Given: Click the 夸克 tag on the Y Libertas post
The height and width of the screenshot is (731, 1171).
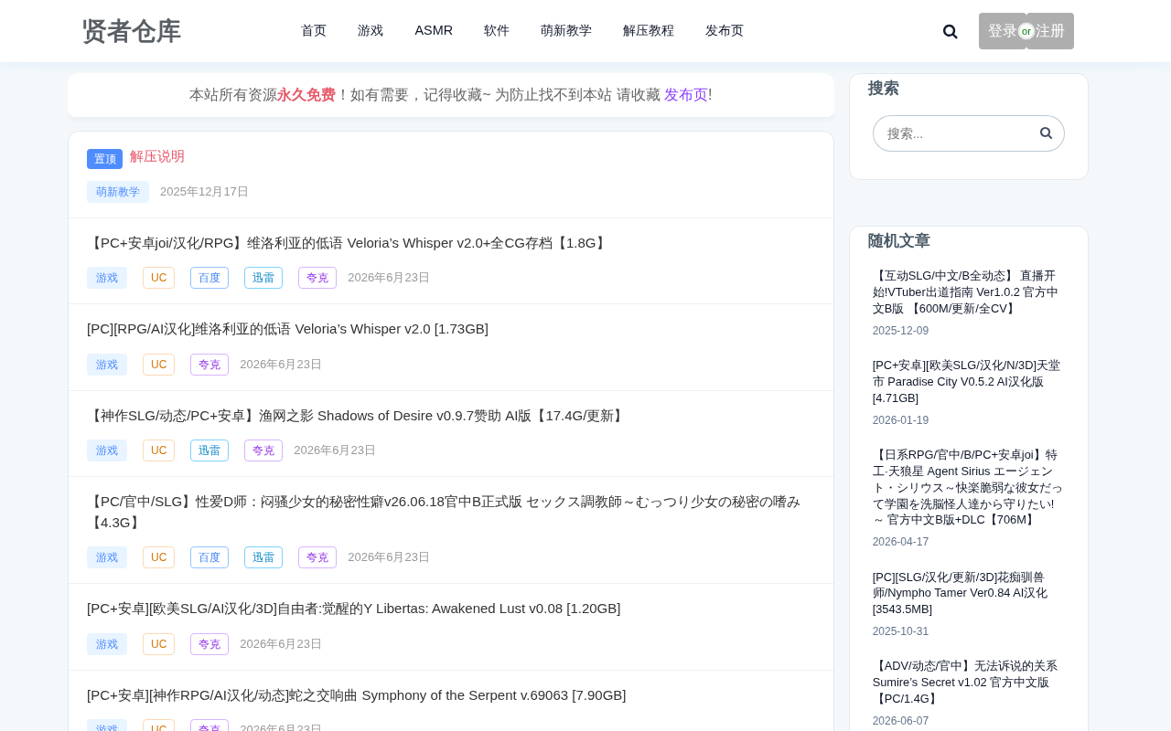Looking at the screenshot, I should coord(209,644).
